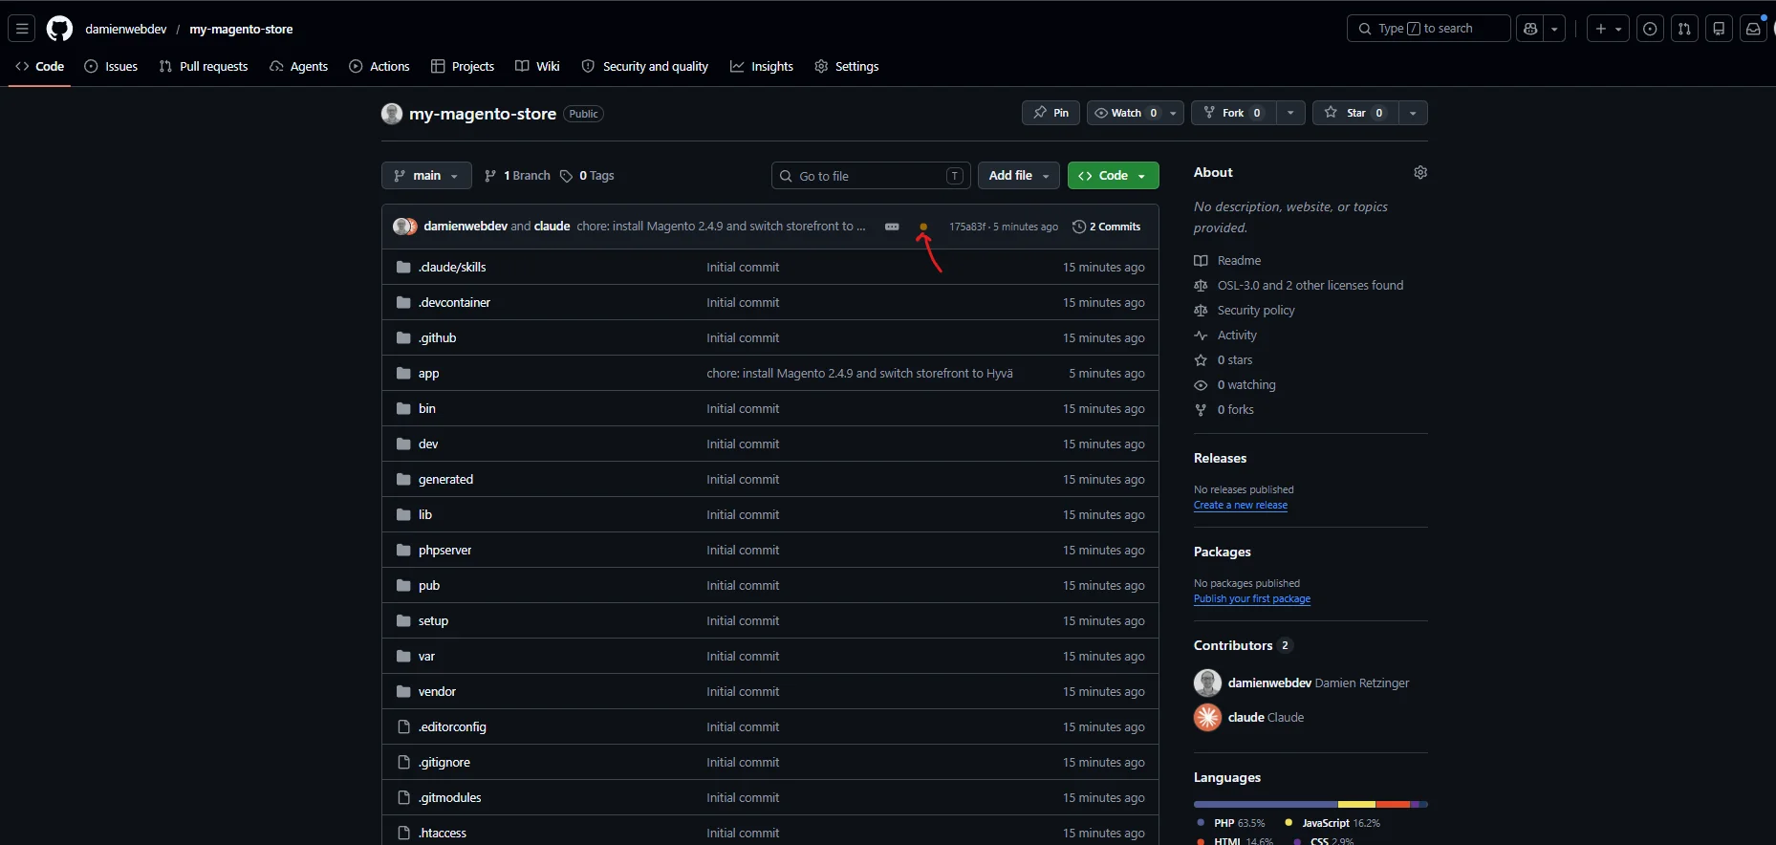
Task: Open your repositories from the header icon
Action: [x=1719, y=29]
